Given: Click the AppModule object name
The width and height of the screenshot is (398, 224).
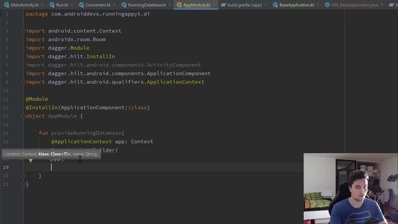Looking at the screenshot, I should (62, 116).
